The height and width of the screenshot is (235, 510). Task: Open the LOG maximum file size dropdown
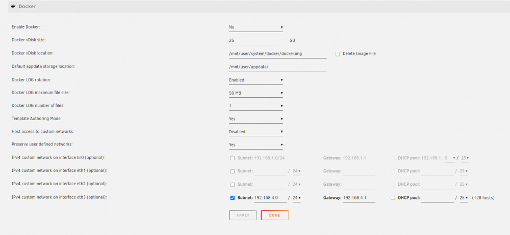256,93
